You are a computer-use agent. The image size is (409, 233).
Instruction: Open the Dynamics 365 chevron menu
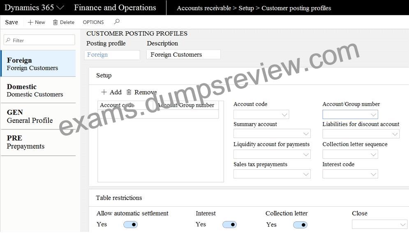click(60, 8)
